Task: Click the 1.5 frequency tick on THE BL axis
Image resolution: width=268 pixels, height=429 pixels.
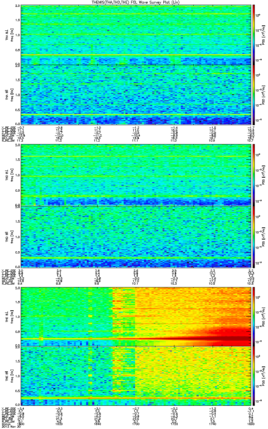Action: 18,302
